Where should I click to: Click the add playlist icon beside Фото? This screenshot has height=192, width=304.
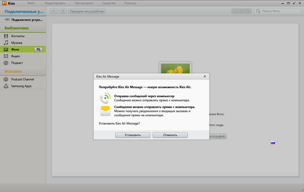[38, 50]
